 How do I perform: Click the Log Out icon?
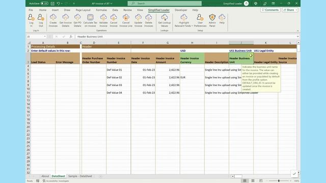[41, 20]
